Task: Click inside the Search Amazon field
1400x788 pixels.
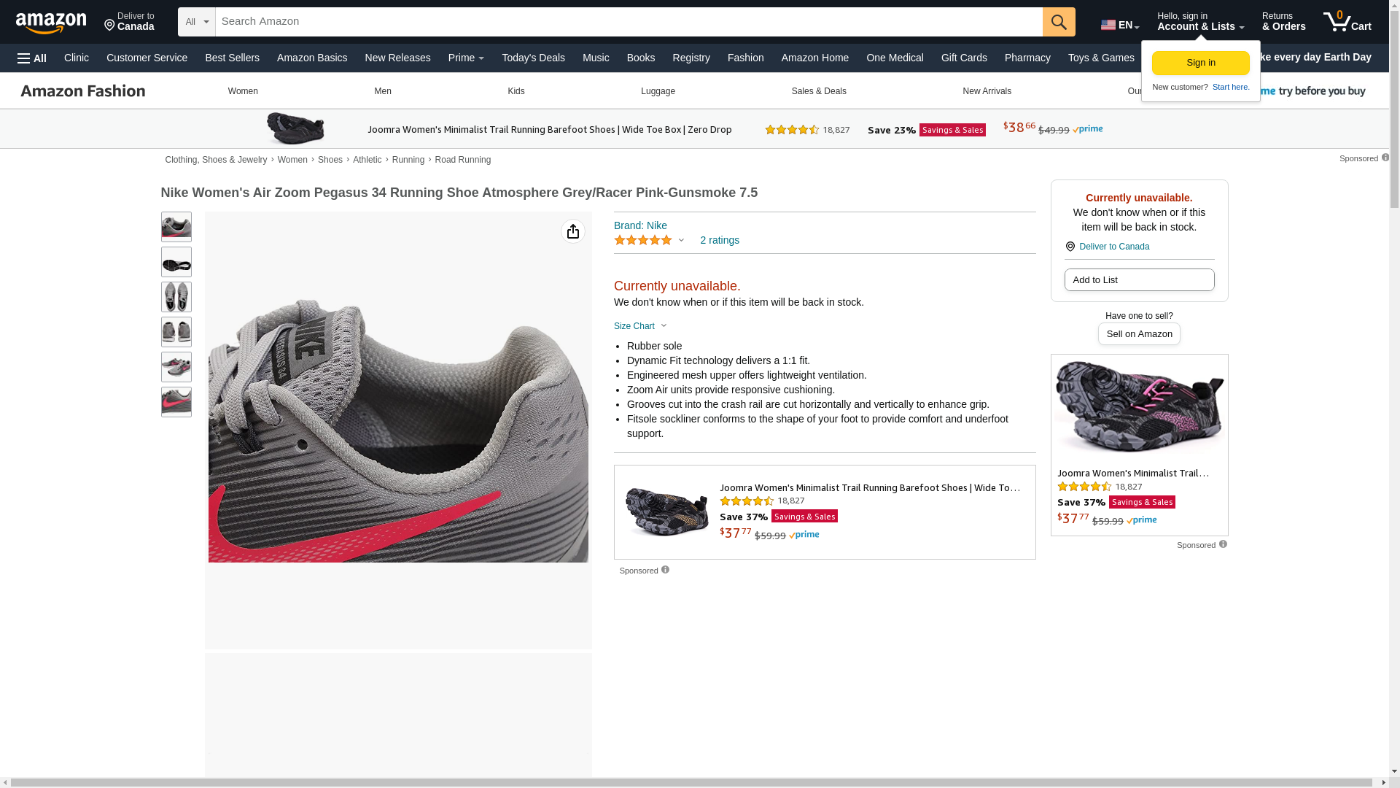Action: click(x=629, y=22)
